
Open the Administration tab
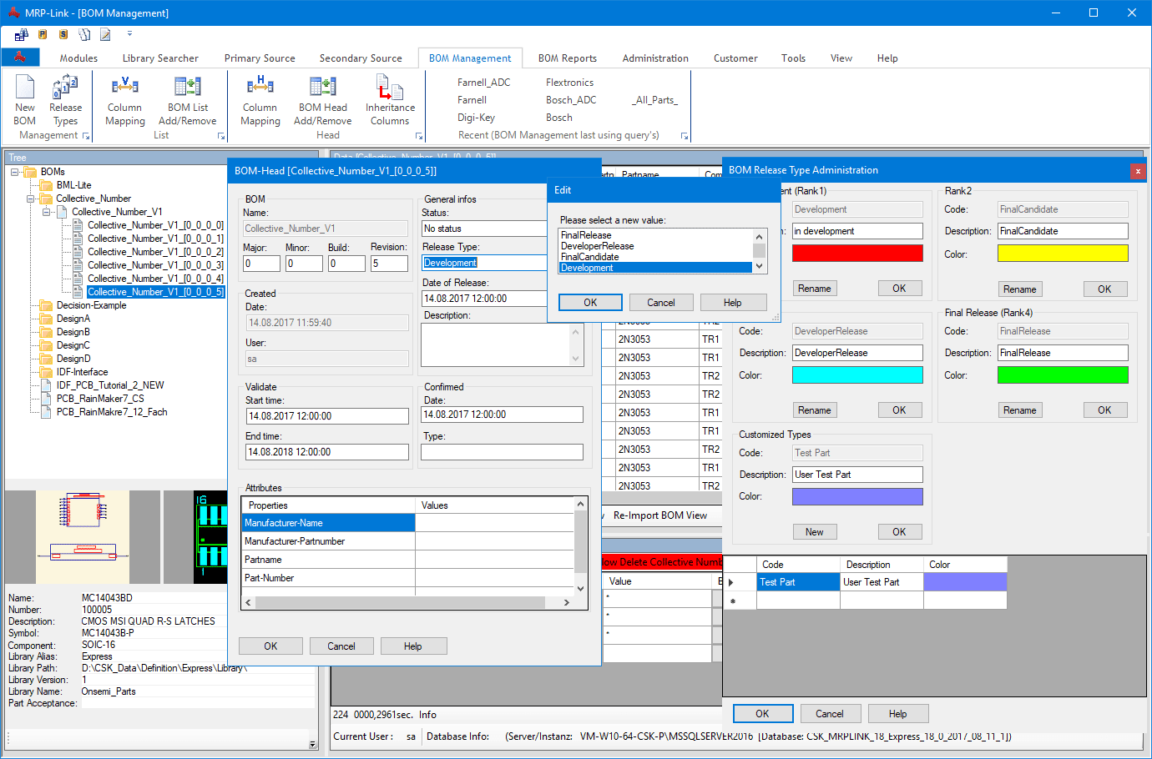click(x=655, y=58)
